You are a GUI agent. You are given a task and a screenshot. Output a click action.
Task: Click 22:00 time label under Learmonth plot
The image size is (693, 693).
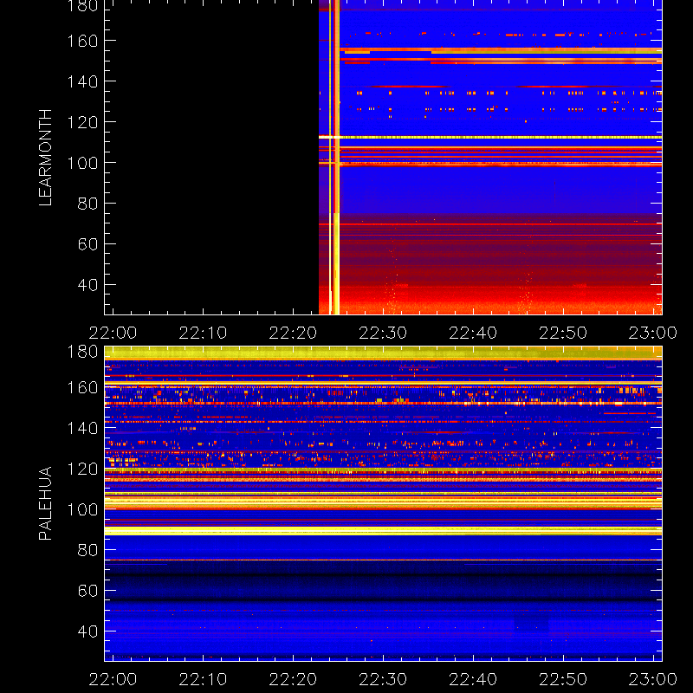[113, 333]
